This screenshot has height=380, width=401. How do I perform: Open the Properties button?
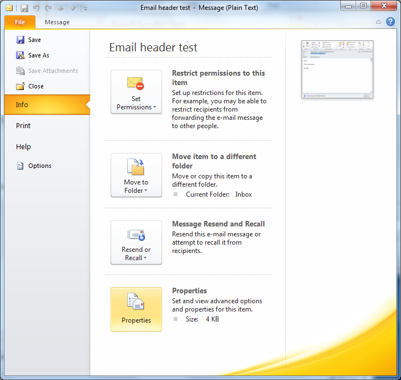[136, 309]
